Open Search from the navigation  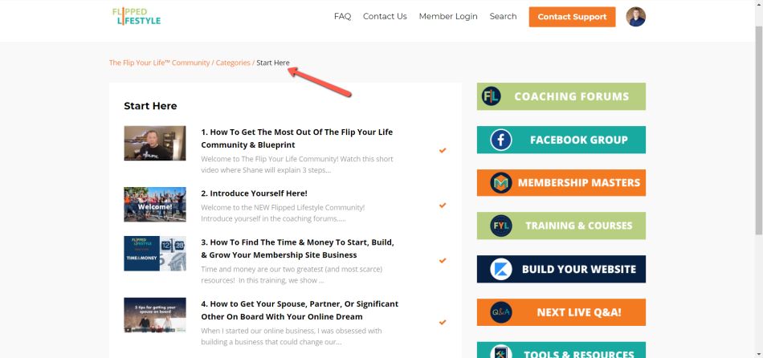click(x=503, y=17)
